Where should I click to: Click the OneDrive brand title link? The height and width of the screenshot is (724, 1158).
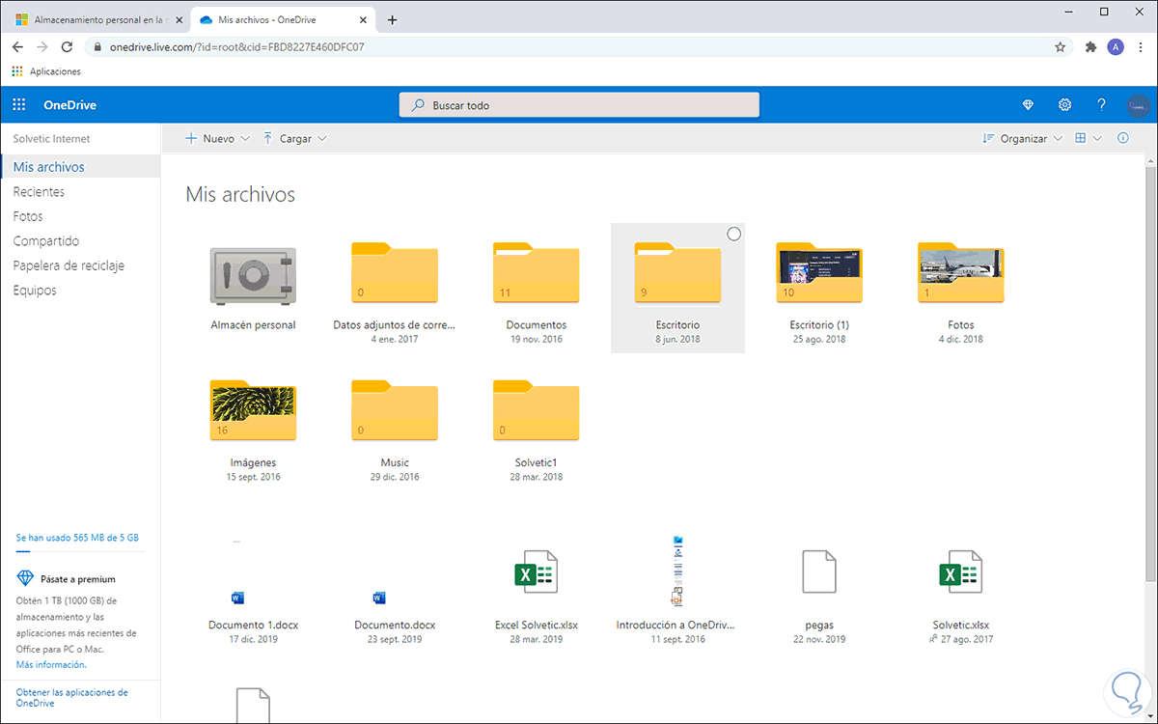[x=69, y=105]
